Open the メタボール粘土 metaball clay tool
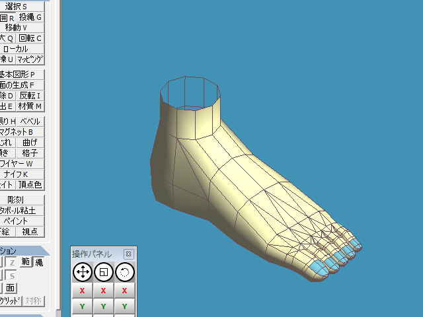 coord(22,210)
